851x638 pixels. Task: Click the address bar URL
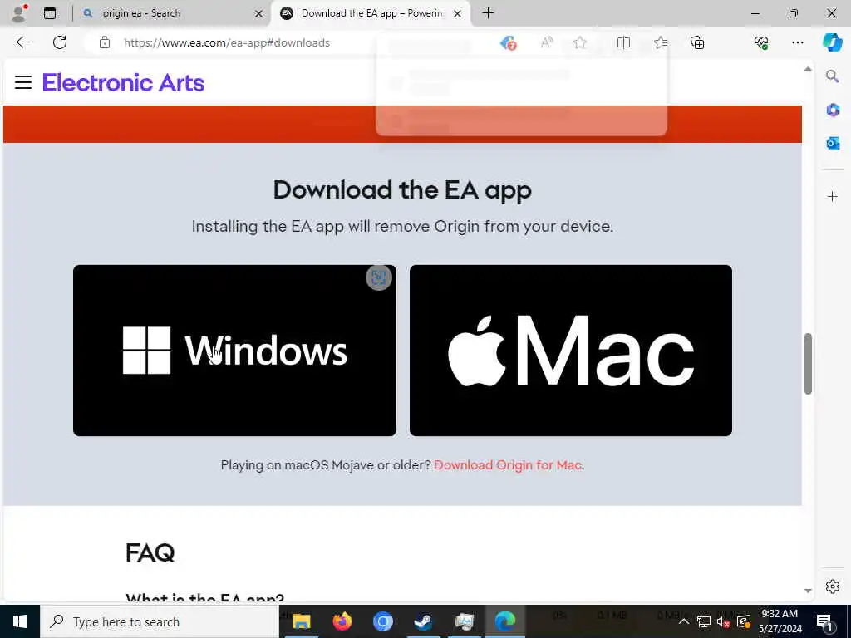point(226,42)
